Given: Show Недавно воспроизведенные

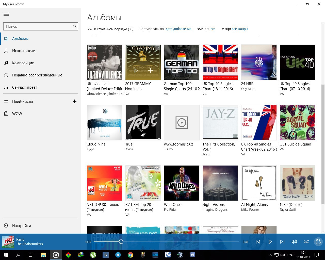Looking at the screenshot, I should pos(41,75).
